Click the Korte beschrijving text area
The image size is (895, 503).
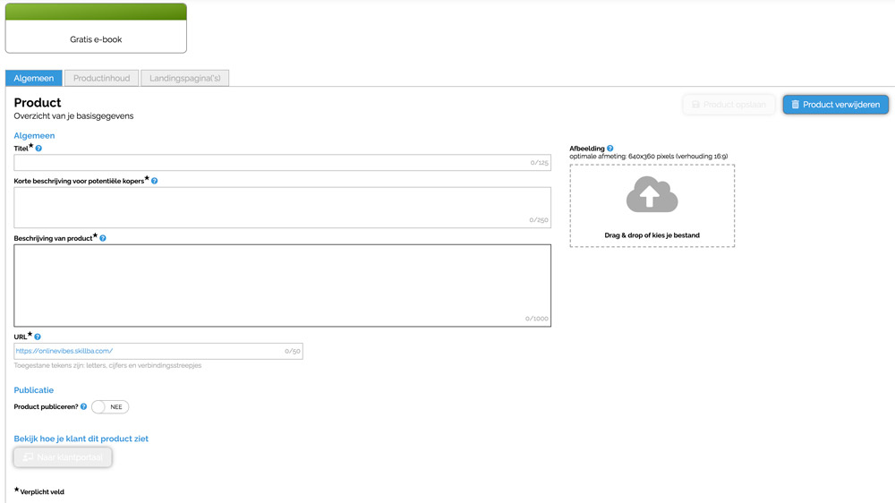click(283, 208)
